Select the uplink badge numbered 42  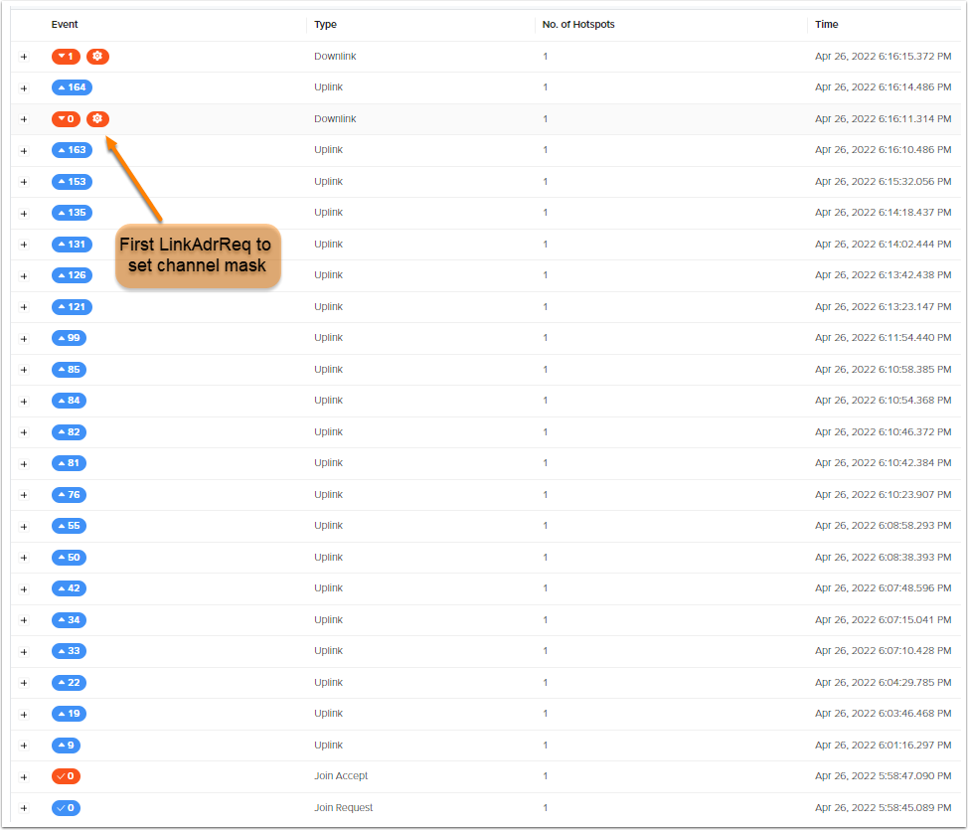pyautogui.click(x=67, y=588)
